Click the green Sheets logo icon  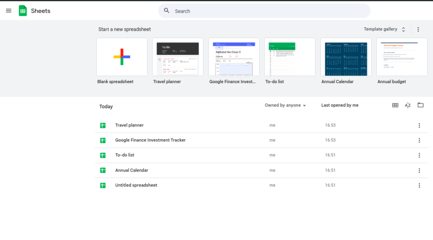(23, 11)
